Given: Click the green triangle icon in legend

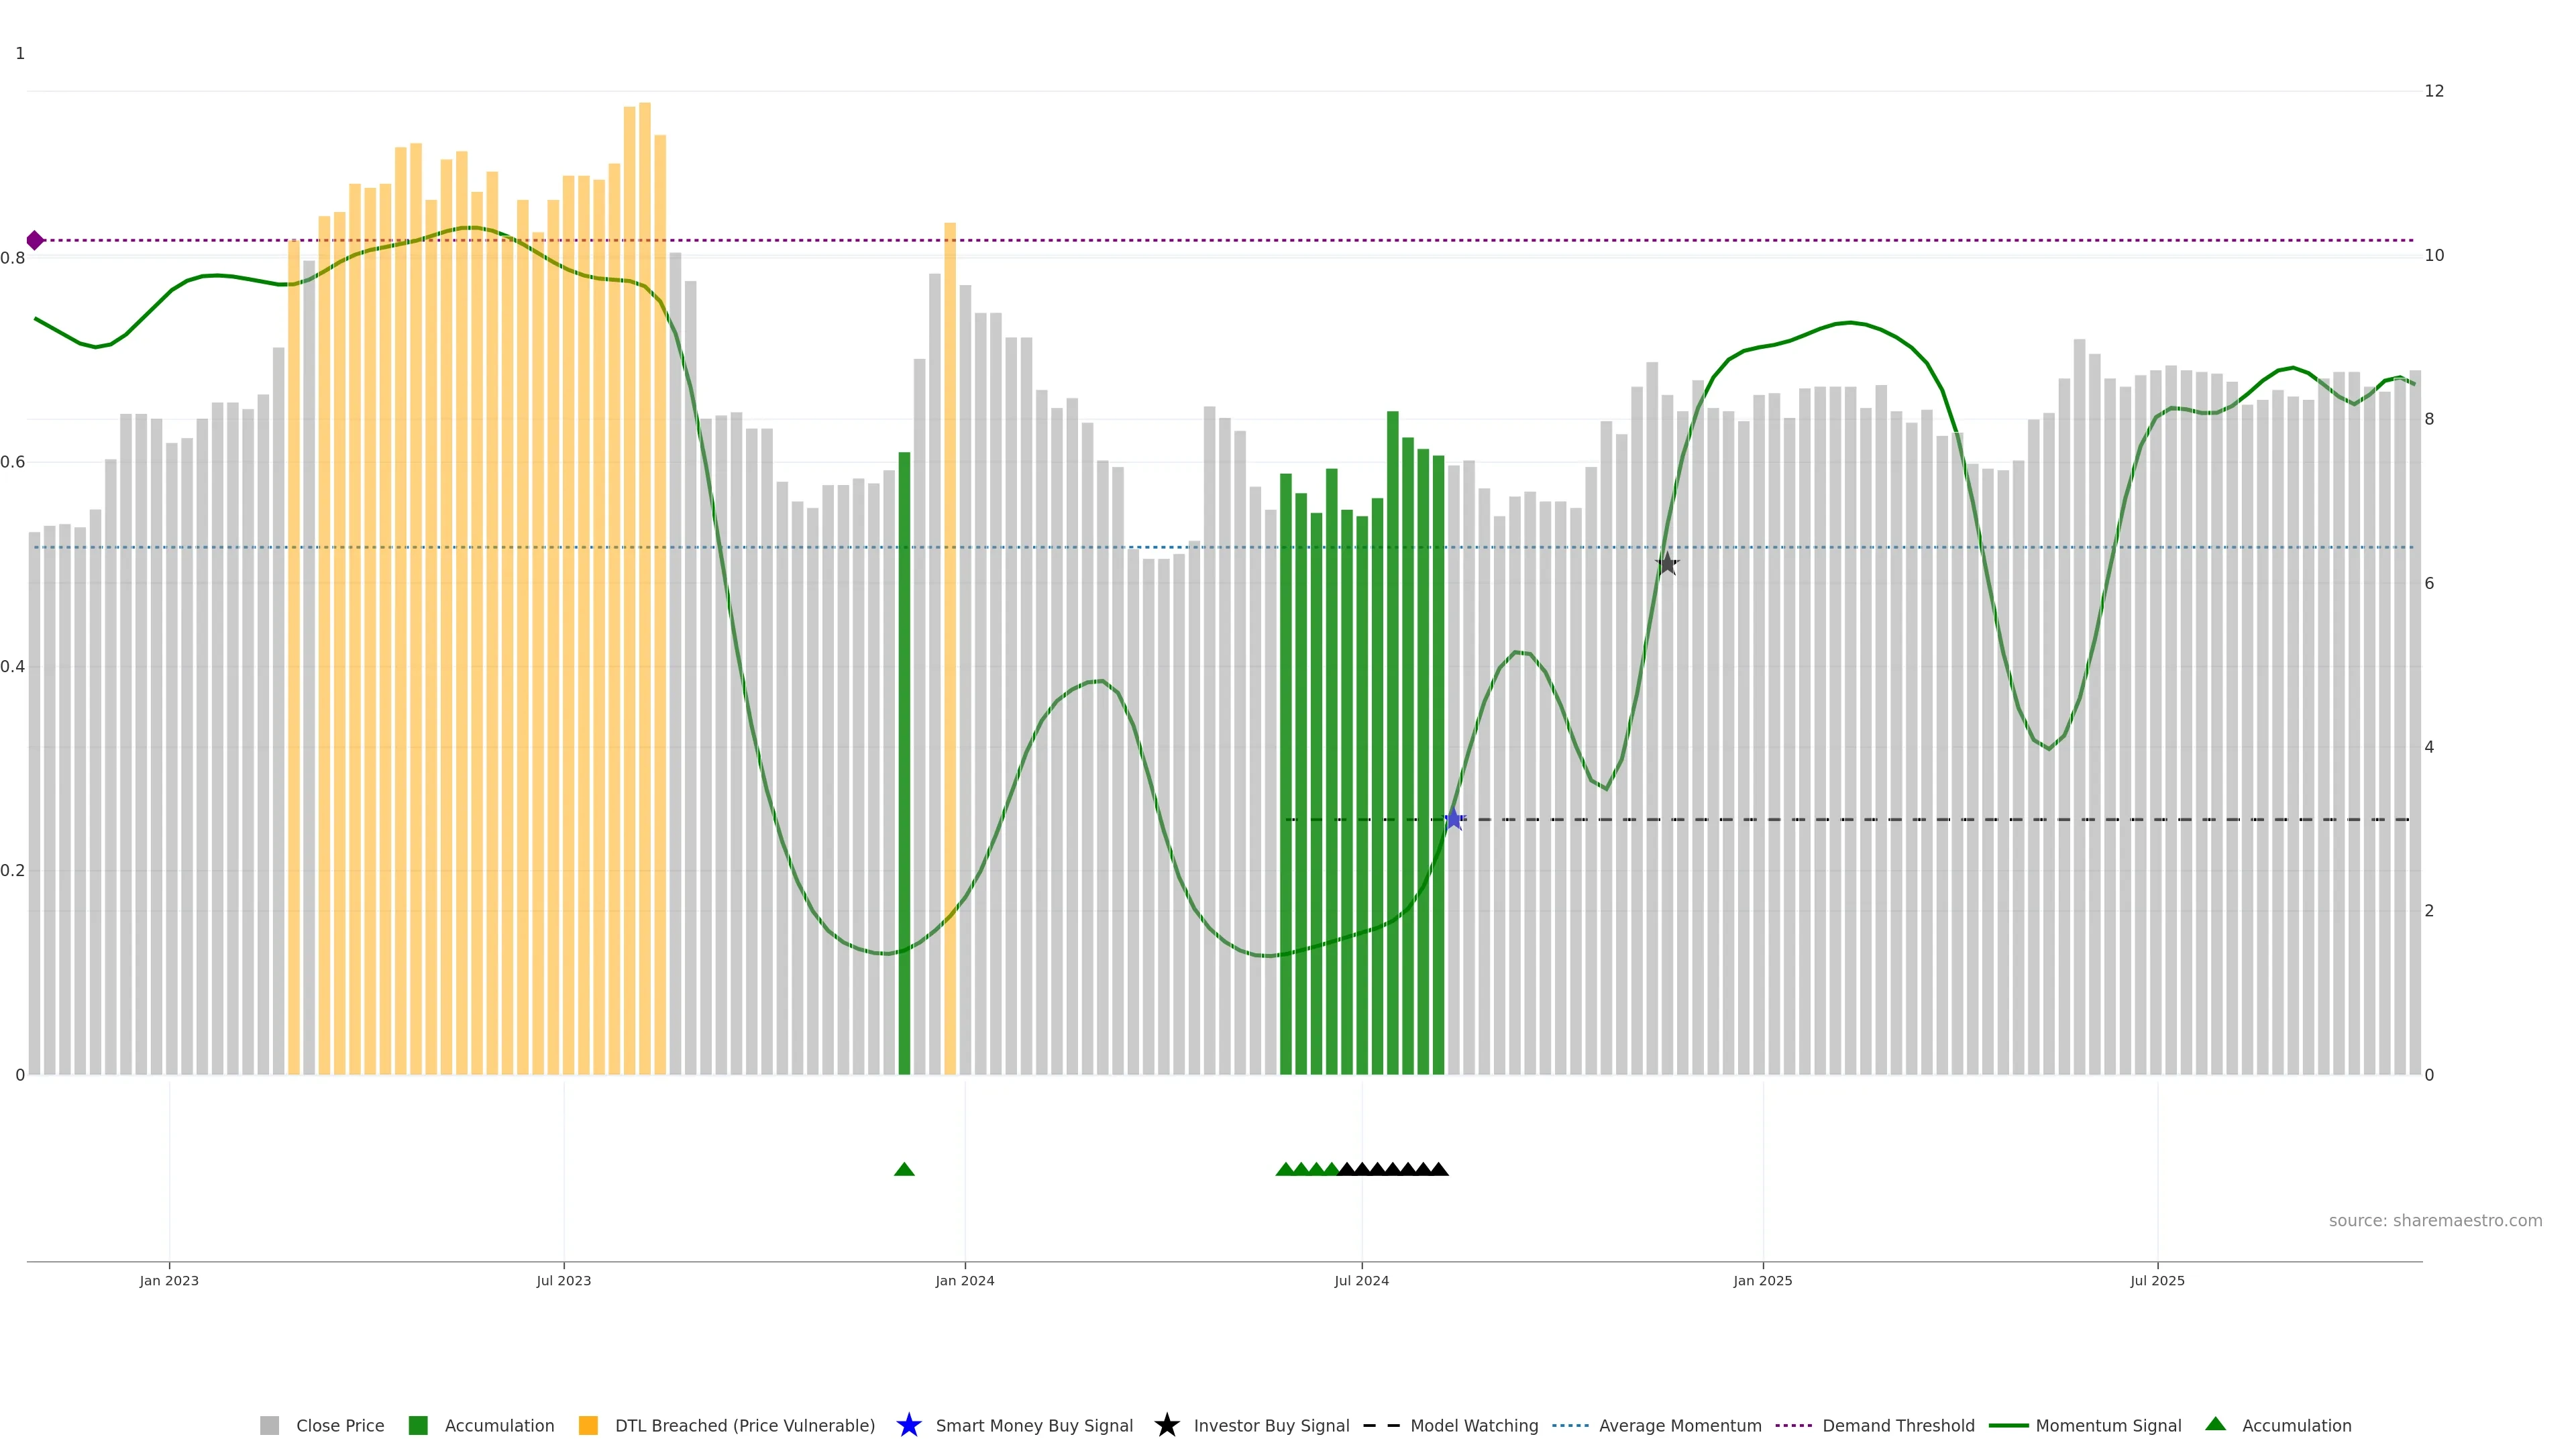Looking at the screenshot, I should (x=2215, y=1424).
